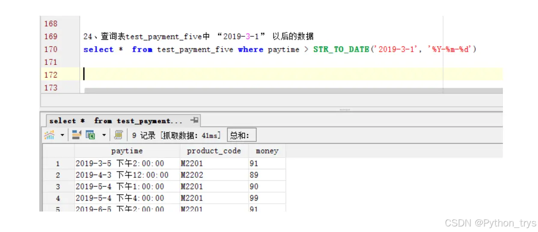Select row number 2 header
Image resolution: width=538 pixels, height=232 pixels.
point(58,175)
